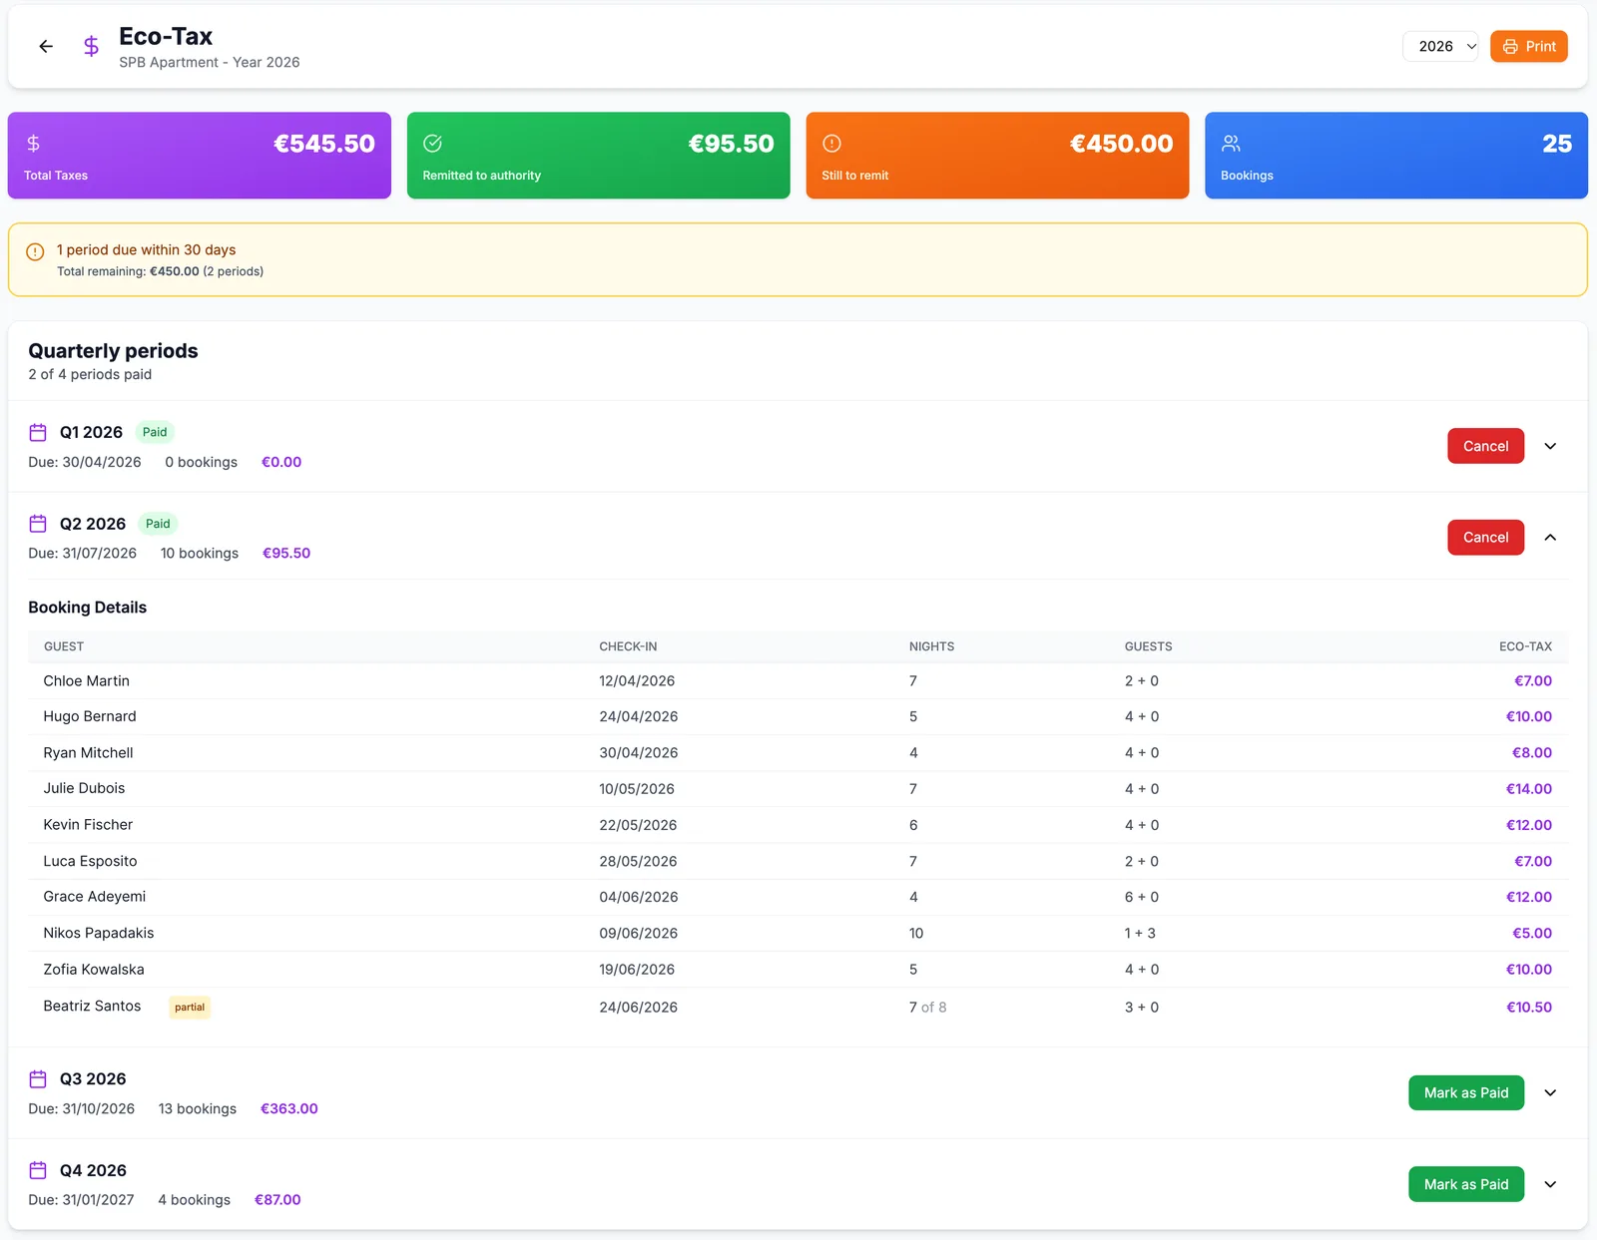
Task: Open the 2026 year dropdown
Action: (x=1440, y=46)
